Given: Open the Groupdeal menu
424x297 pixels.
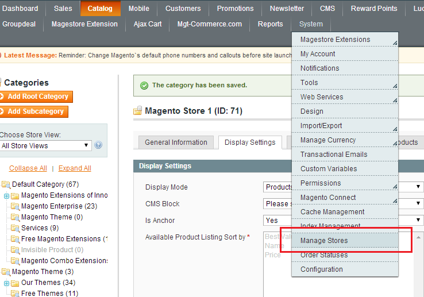Looking at the screenshot, I should (19, 24).
